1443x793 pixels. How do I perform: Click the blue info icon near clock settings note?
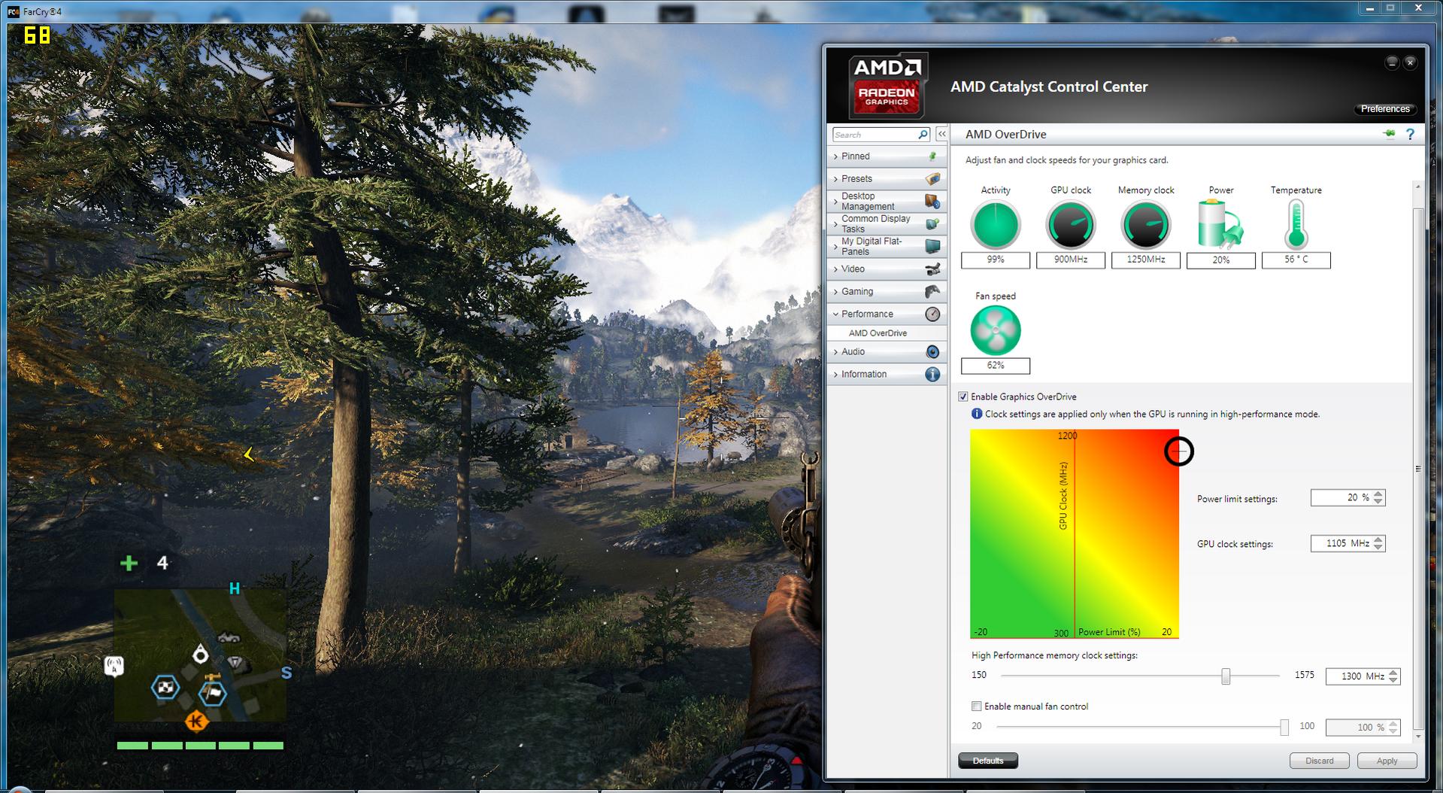pos(977,414)
